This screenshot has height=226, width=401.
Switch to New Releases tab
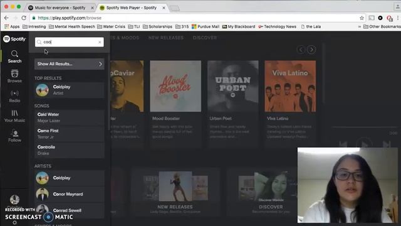(x=166, y=38)
